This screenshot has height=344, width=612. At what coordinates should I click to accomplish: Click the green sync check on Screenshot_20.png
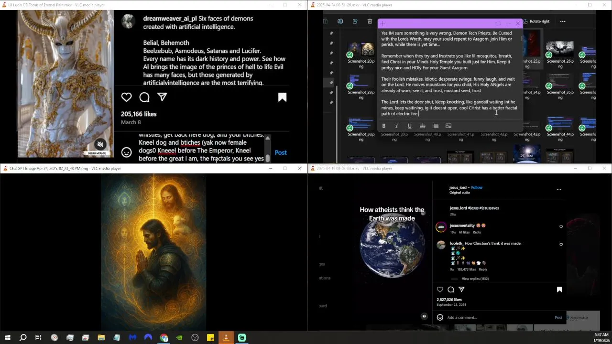(350, 55)
